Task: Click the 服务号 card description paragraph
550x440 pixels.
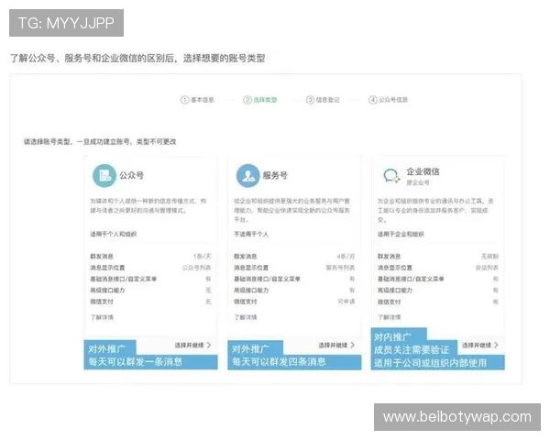Action: (x=291, y=210)
